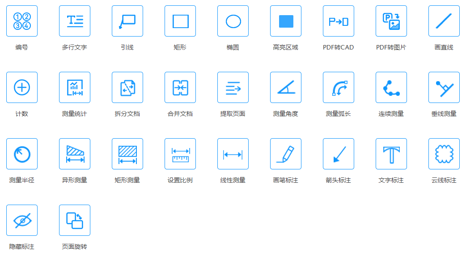Select the 画直线 draw line tool

point(444,21)
